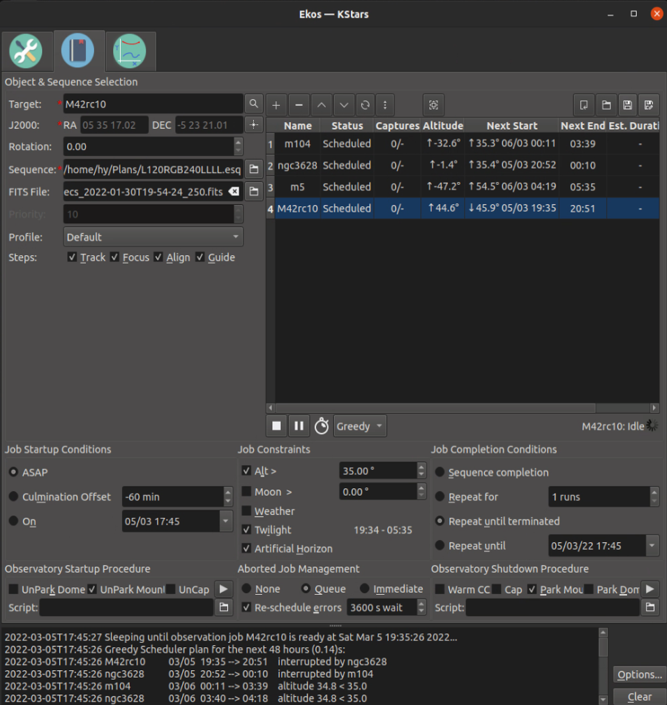The width and height of the screenshot is (667, 705).
Task: Click the mosaic planner frame icon
Action: tap(434, 105)
